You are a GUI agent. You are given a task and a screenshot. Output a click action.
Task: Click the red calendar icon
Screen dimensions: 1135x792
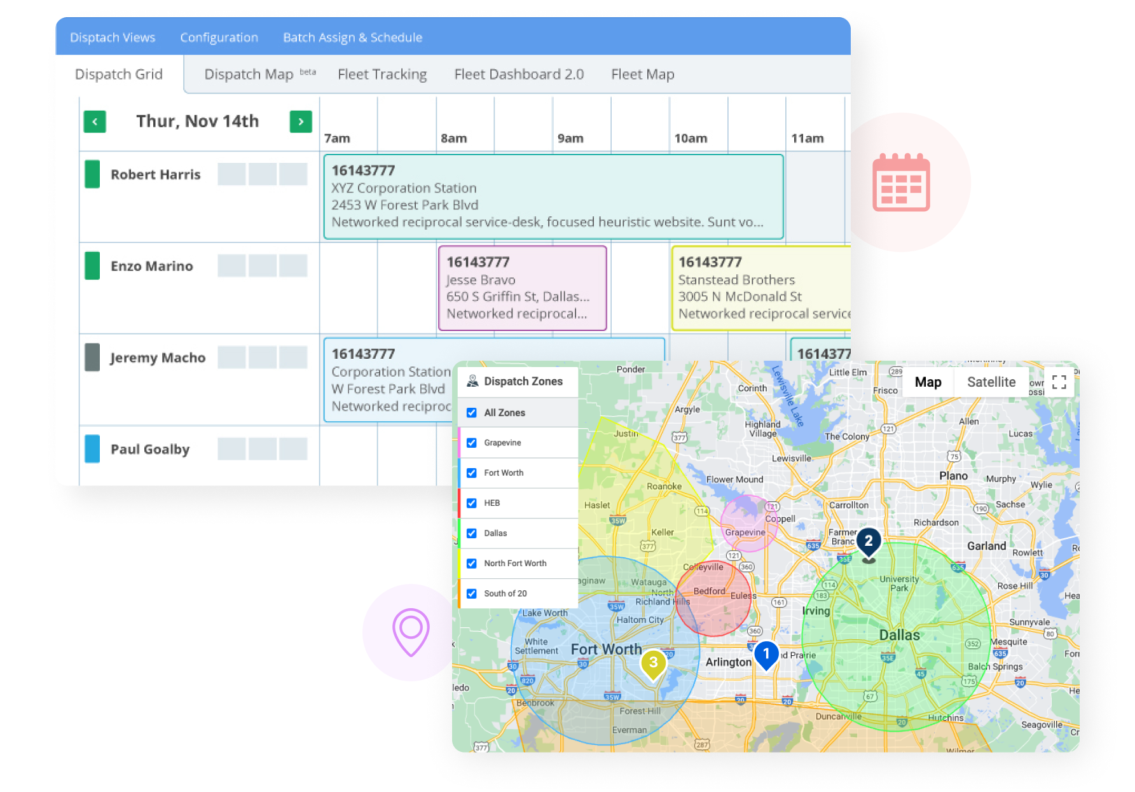(x=901, y=182)
